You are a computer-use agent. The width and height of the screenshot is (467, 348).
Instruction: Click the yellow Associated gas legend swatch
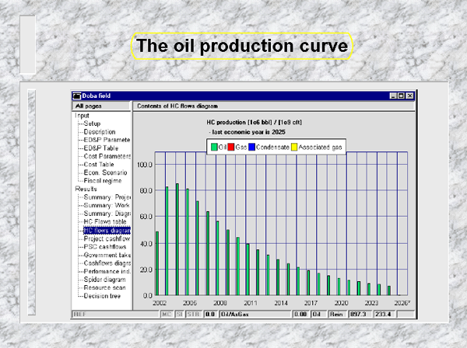coord(294,147)
